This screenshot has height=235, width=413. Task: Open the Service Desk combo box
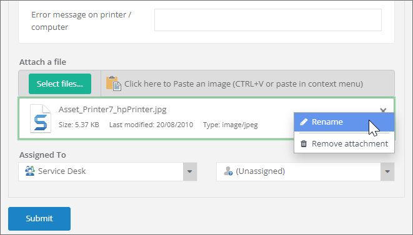click(107, 171)
